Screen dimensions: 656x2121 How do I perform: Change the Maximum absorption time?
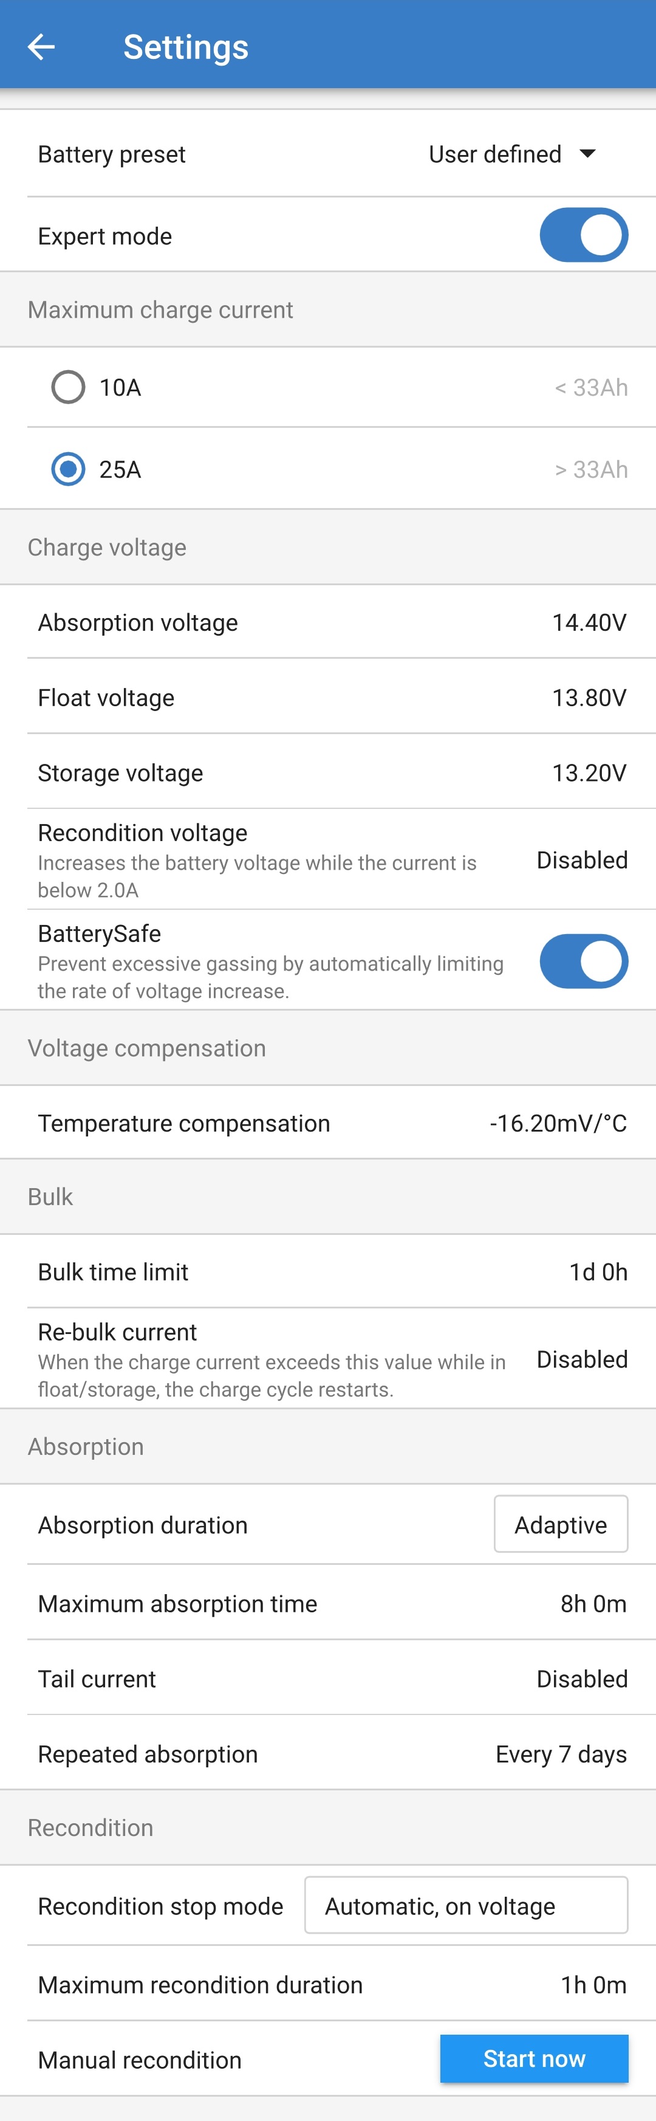point(327,1603)
